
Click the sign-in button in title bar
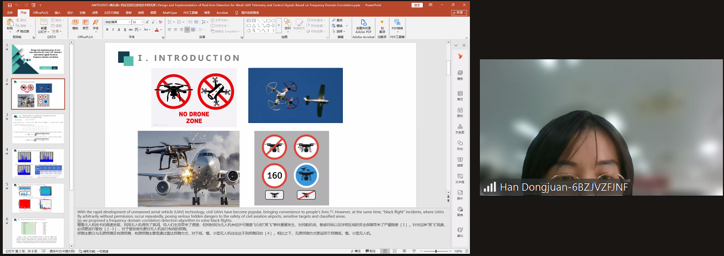click(x=416, y=4)
